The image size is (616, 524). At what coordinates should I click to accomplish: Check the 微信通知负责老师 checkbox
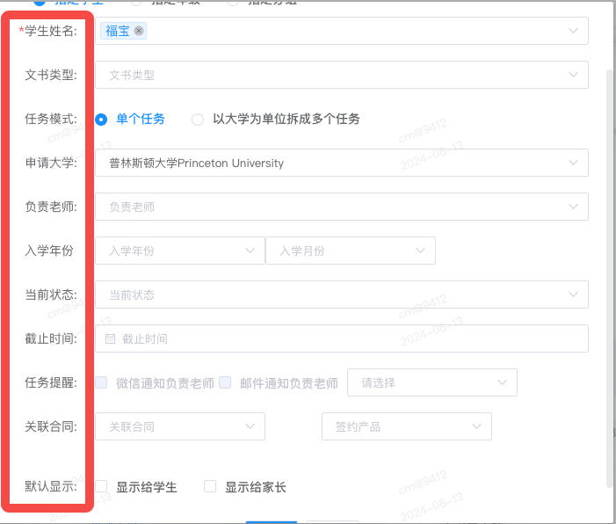101,382
